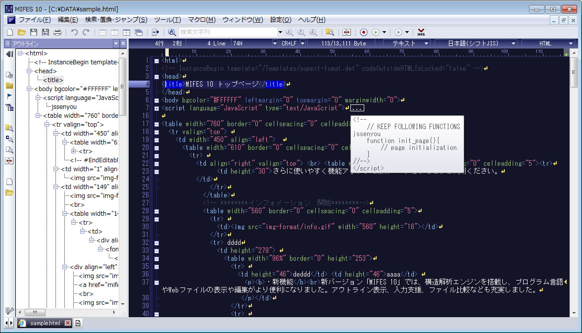Create a new file with toolbar icon
582x333 pixels.
tap(10, 32)
